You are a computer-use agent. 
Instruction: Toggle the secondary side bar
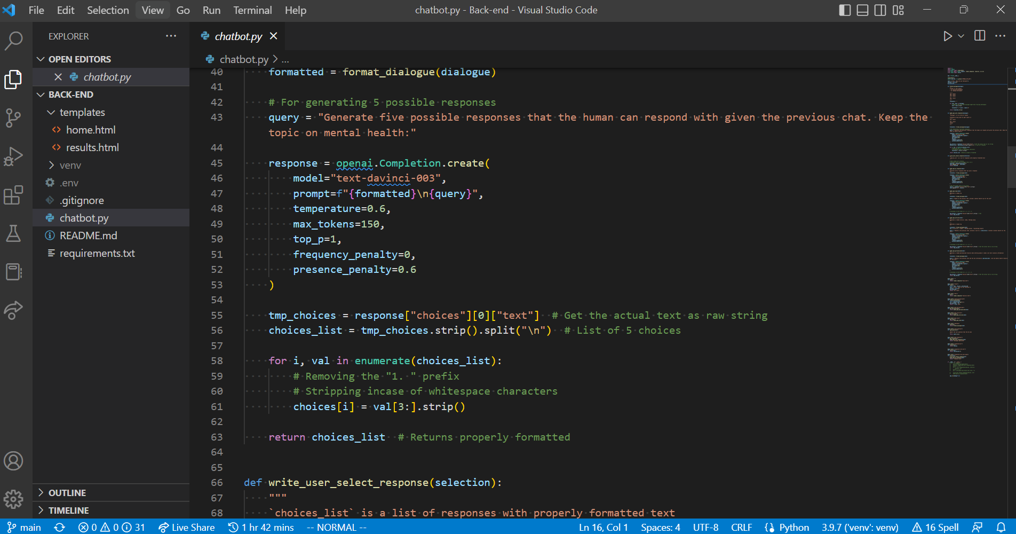click(880, 10)
